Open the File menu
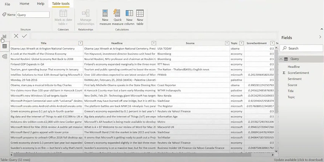Viewport: 324px width, 162px height. (x=8, y=4)
